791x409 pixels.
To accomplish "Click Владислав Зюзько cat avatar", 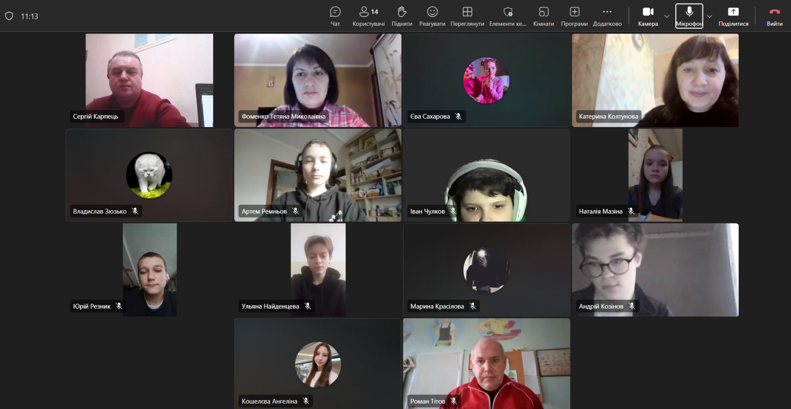I will pyautogui.click(x=149, y=175).
